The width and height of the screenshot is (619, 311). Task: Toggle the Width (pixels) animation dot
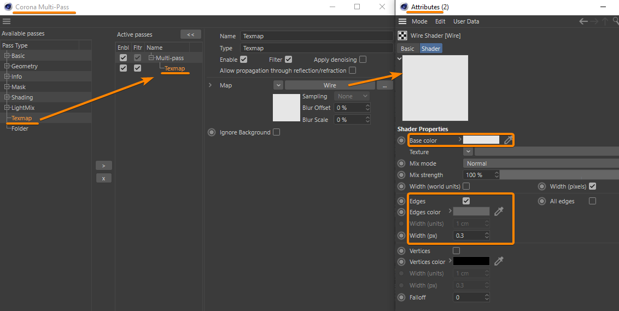542,186
